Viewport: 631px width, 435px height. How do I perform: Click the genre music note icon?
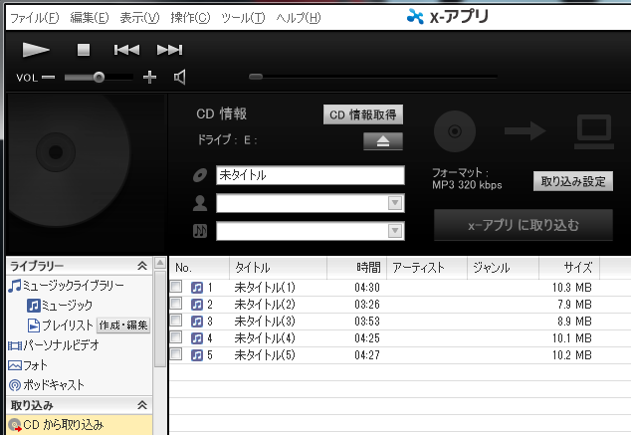(x=200, y=231)
